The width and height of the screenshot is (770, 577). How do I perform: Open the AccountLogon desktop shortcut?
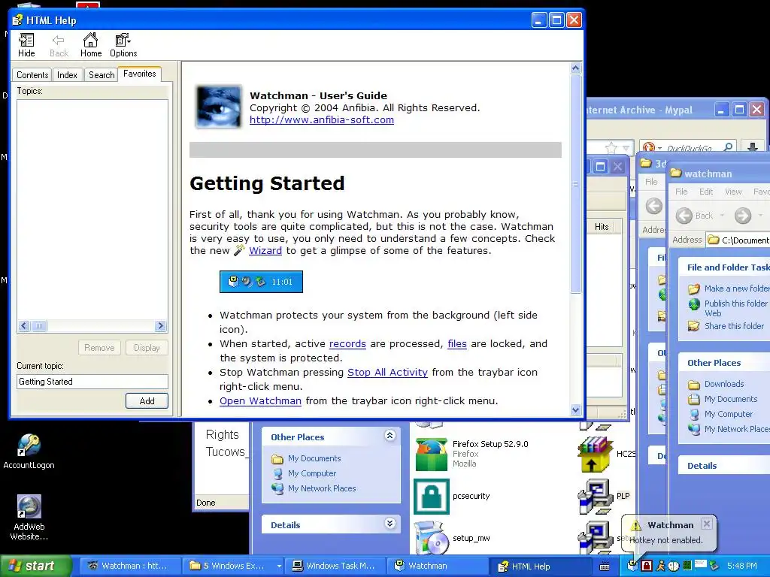(x=29, y=452)
